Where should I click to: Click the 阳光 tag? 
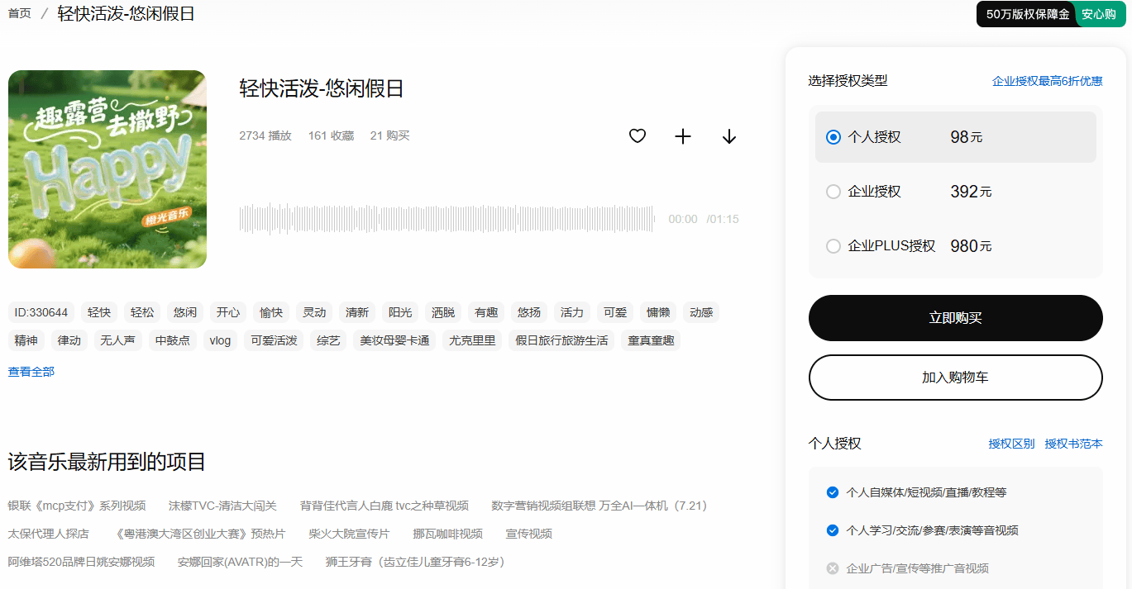pos(400,312)
